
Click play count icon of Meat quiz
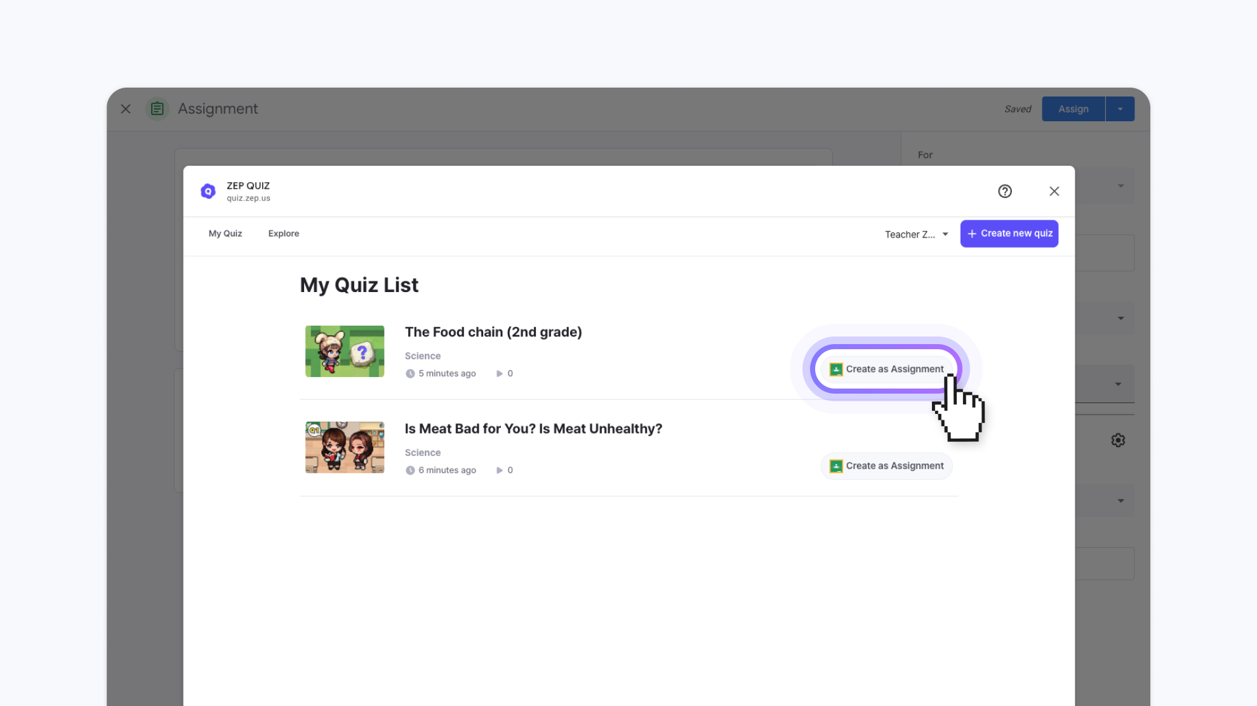click(500, 470)
